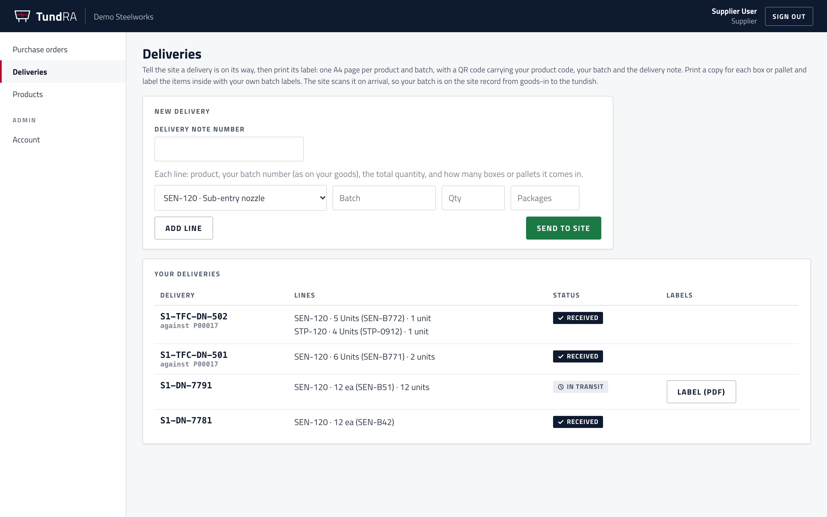Image resolution: width=827 pixels, height=517 pixels.
Task: Click the green Send to Site button
Action: (x=563, y=228)
